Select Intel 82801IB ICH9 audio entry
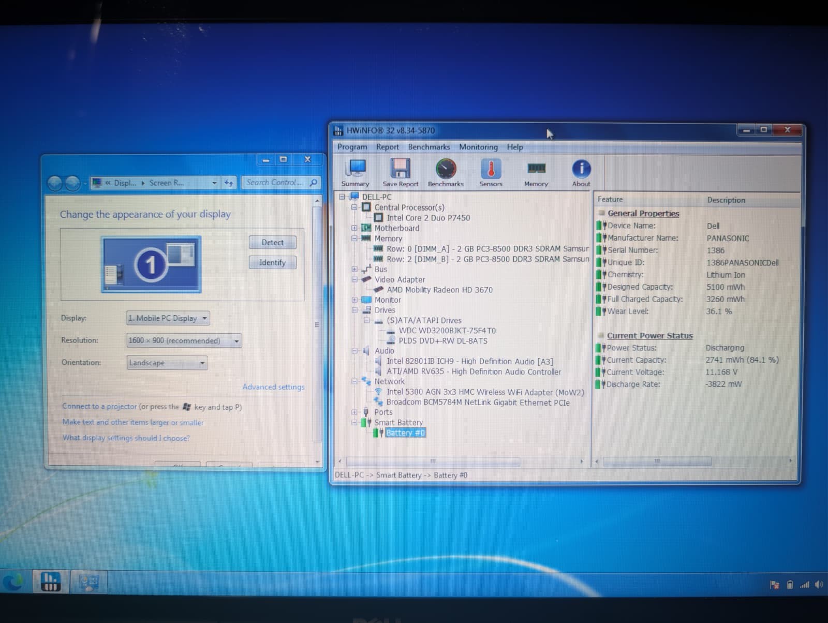The image size is (828, 623). tap(470, 361)
